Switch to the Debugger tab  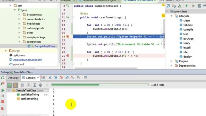pyautogui.click(x=14, y=78)
